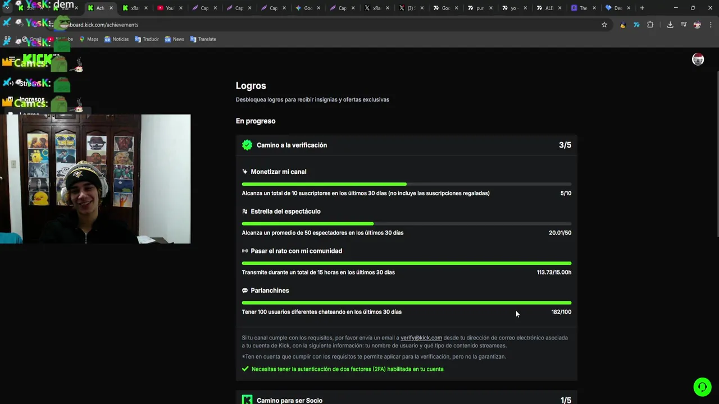Click the Tener 100 usuarios diferentes chateando text
Screen dimensions: 719x404
322,312
